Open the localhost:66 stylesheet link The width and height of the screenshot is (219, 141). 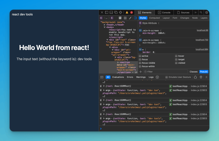tap(202, 30)
